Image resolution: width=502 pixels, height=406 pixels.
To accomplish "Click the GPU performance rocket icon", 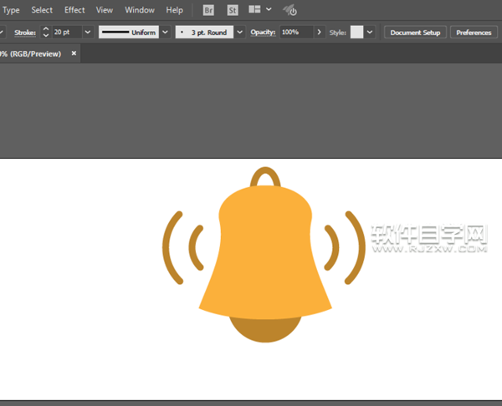I will (290, 10).
